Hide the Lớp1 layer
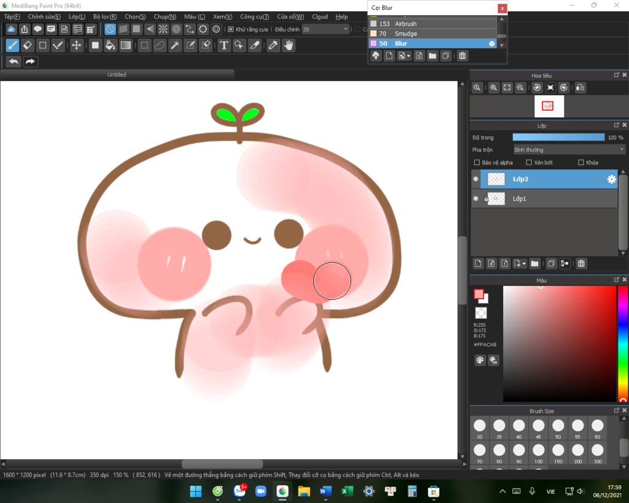The height and width of the screenshot is (503, 629). tap(476, 198)
